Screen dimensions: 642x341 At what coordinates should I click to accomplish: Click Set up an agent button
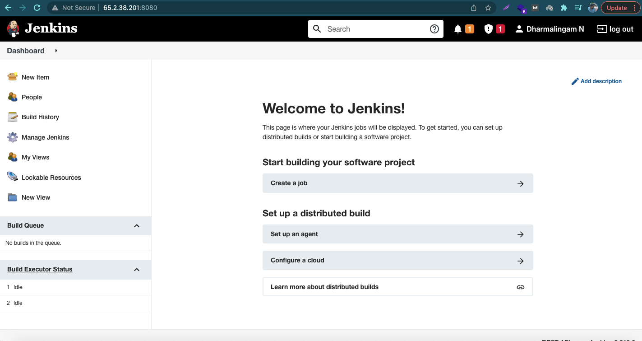397,234
